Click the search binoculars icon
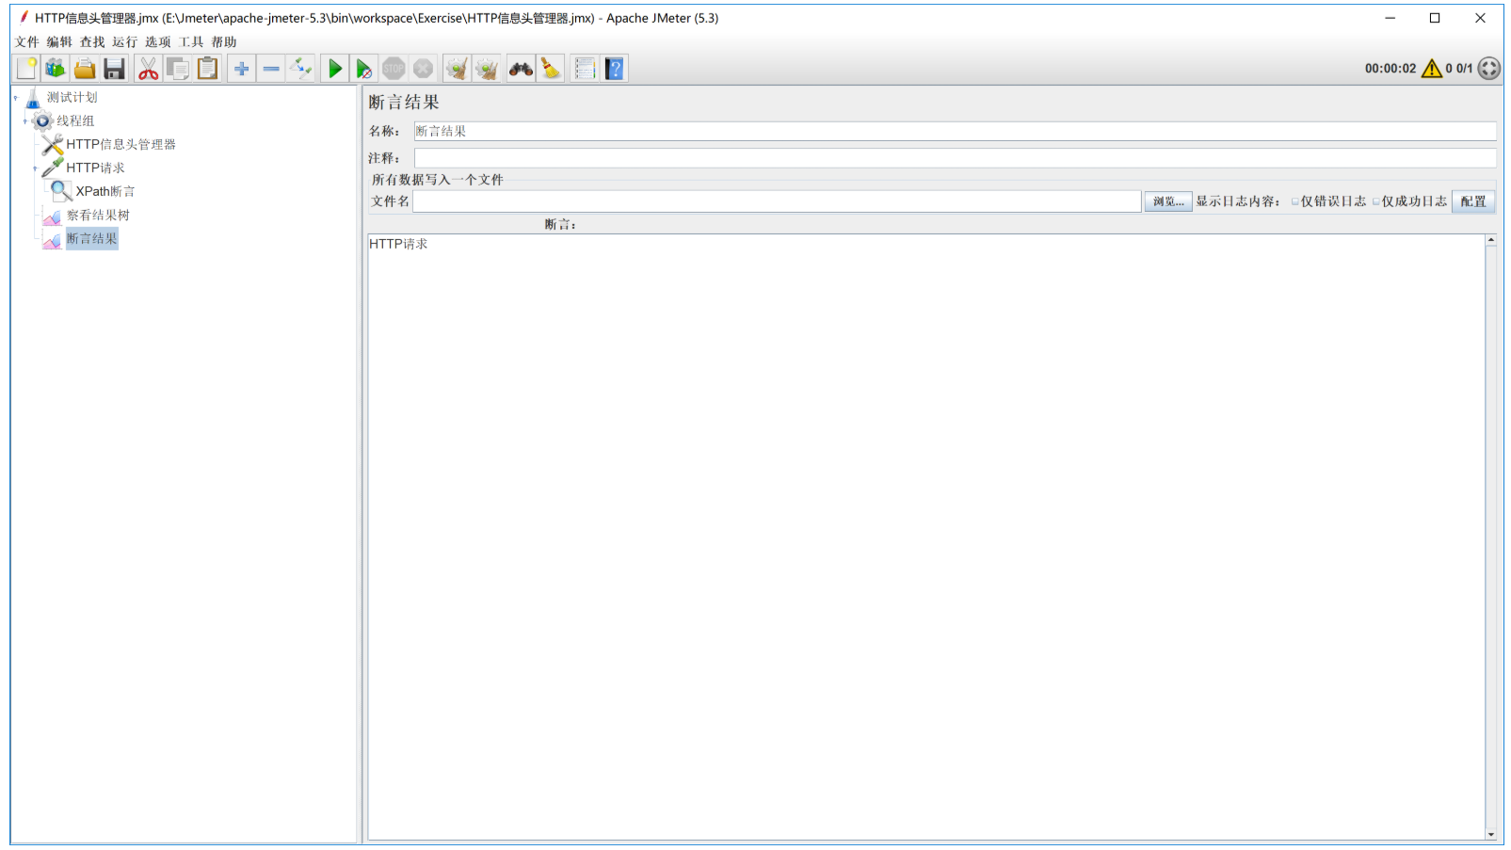The width and height of the screenshot is (1511, 850). tap(520, 67)
